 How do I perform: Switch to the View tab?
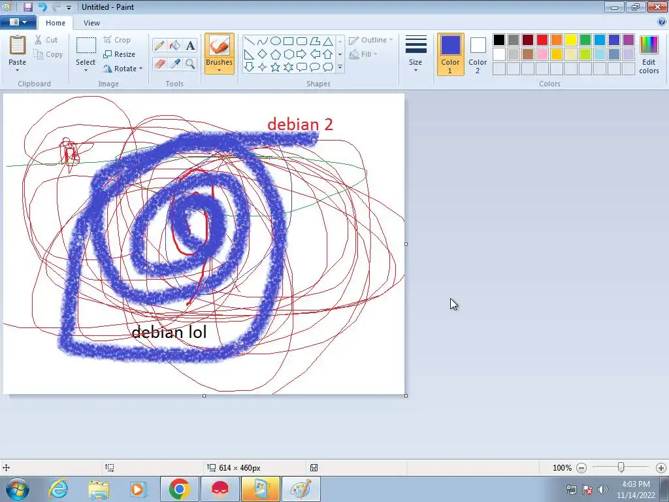[91, 23]
